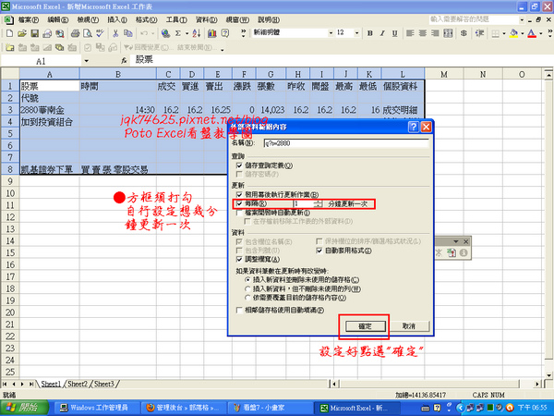Enable 檔案開啟時自動更新 checkbox
Screen dimensions: 554x416
pos(239,213)
